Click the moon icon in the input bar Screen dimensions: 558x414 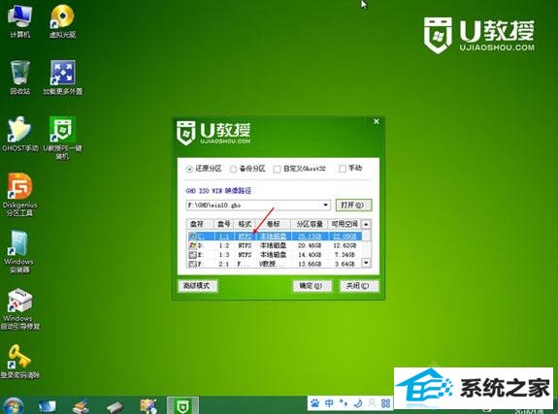[x=358, y=403]
